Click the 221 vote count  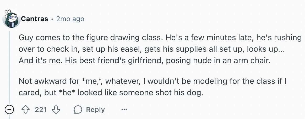(41, 110)
